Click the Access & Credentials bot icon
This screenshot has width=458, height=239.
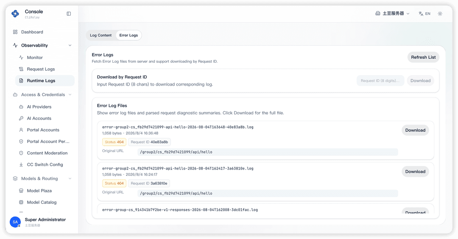[x=15, y=94]
